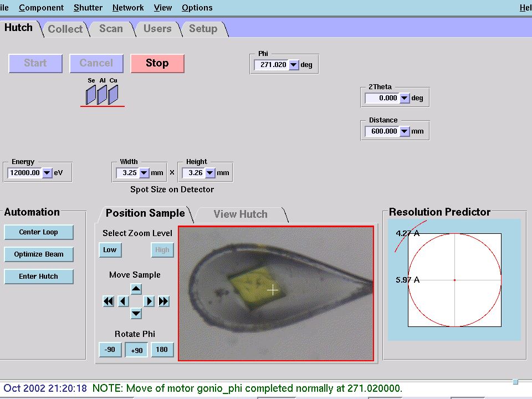Click the Energy field 12000.00

tap(25, 173)
